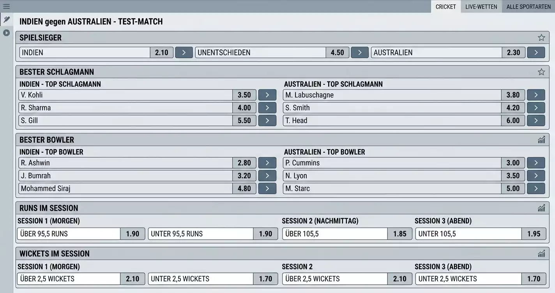Image resolution: width=555 pixels, height=293 pixels.
Task: Open arrow next to R. Sharma
Action: click(x=267, y=108)
